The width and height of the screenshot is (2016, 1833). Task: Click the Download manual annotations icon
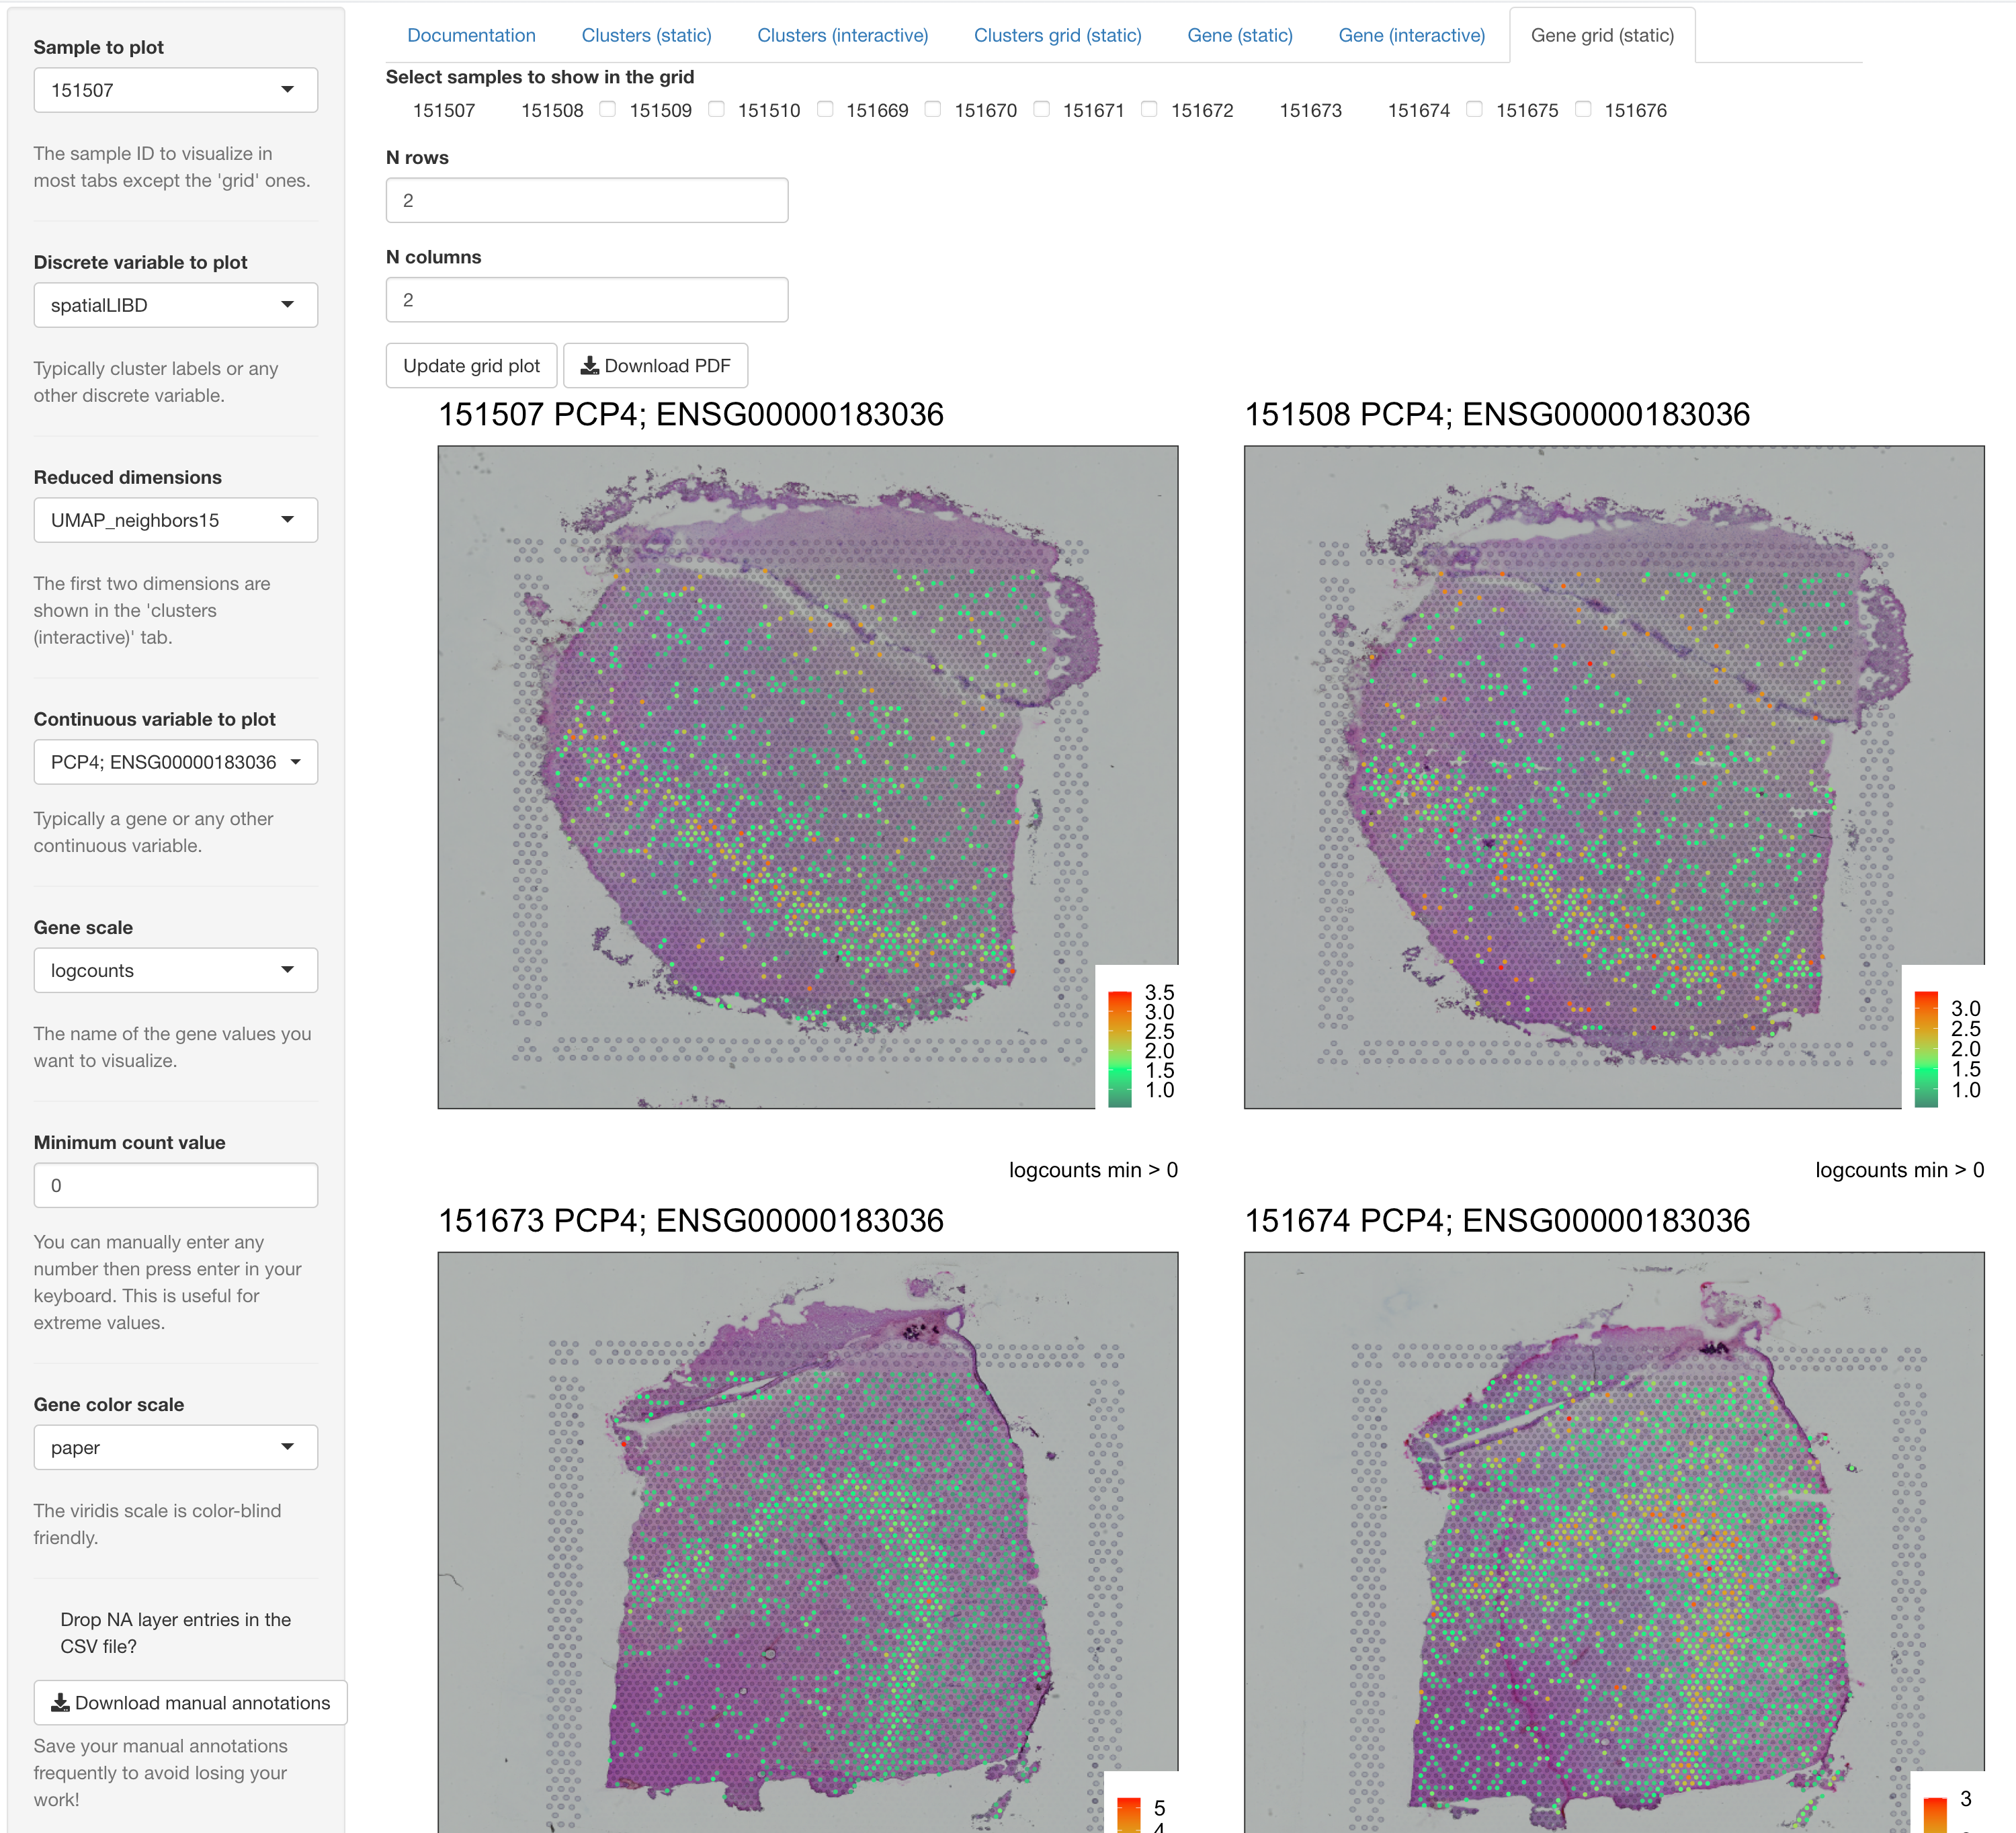click(60, 1702)
